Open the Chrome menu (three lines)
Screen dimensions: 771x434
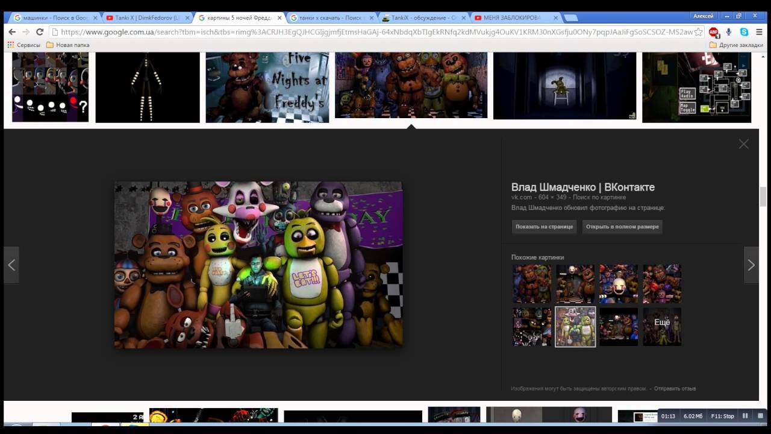[x=760, y=32]
